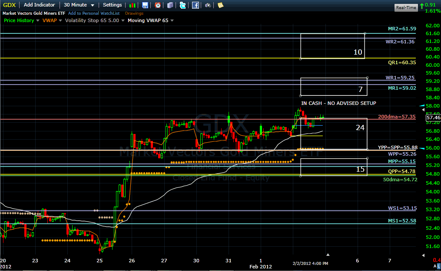Open the Price History dropdown arrow

click(x=38, y=20)
